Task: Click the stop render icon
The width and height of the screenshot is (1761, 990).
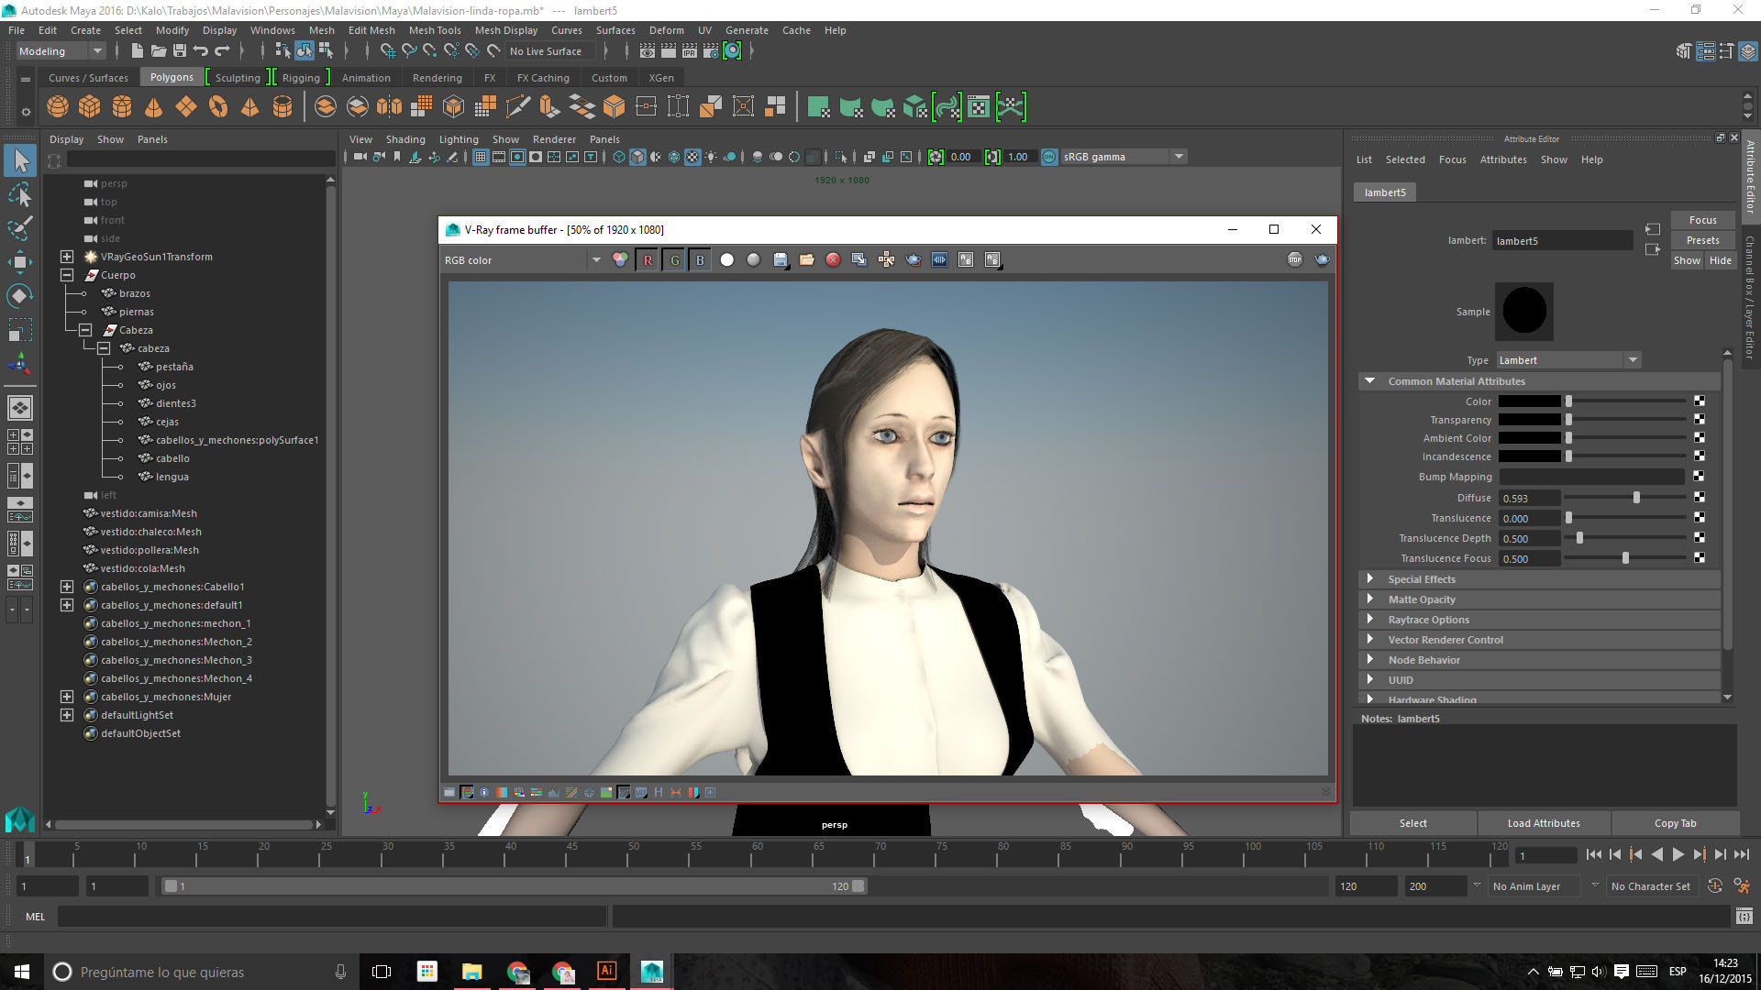Action: (1294, 260)
